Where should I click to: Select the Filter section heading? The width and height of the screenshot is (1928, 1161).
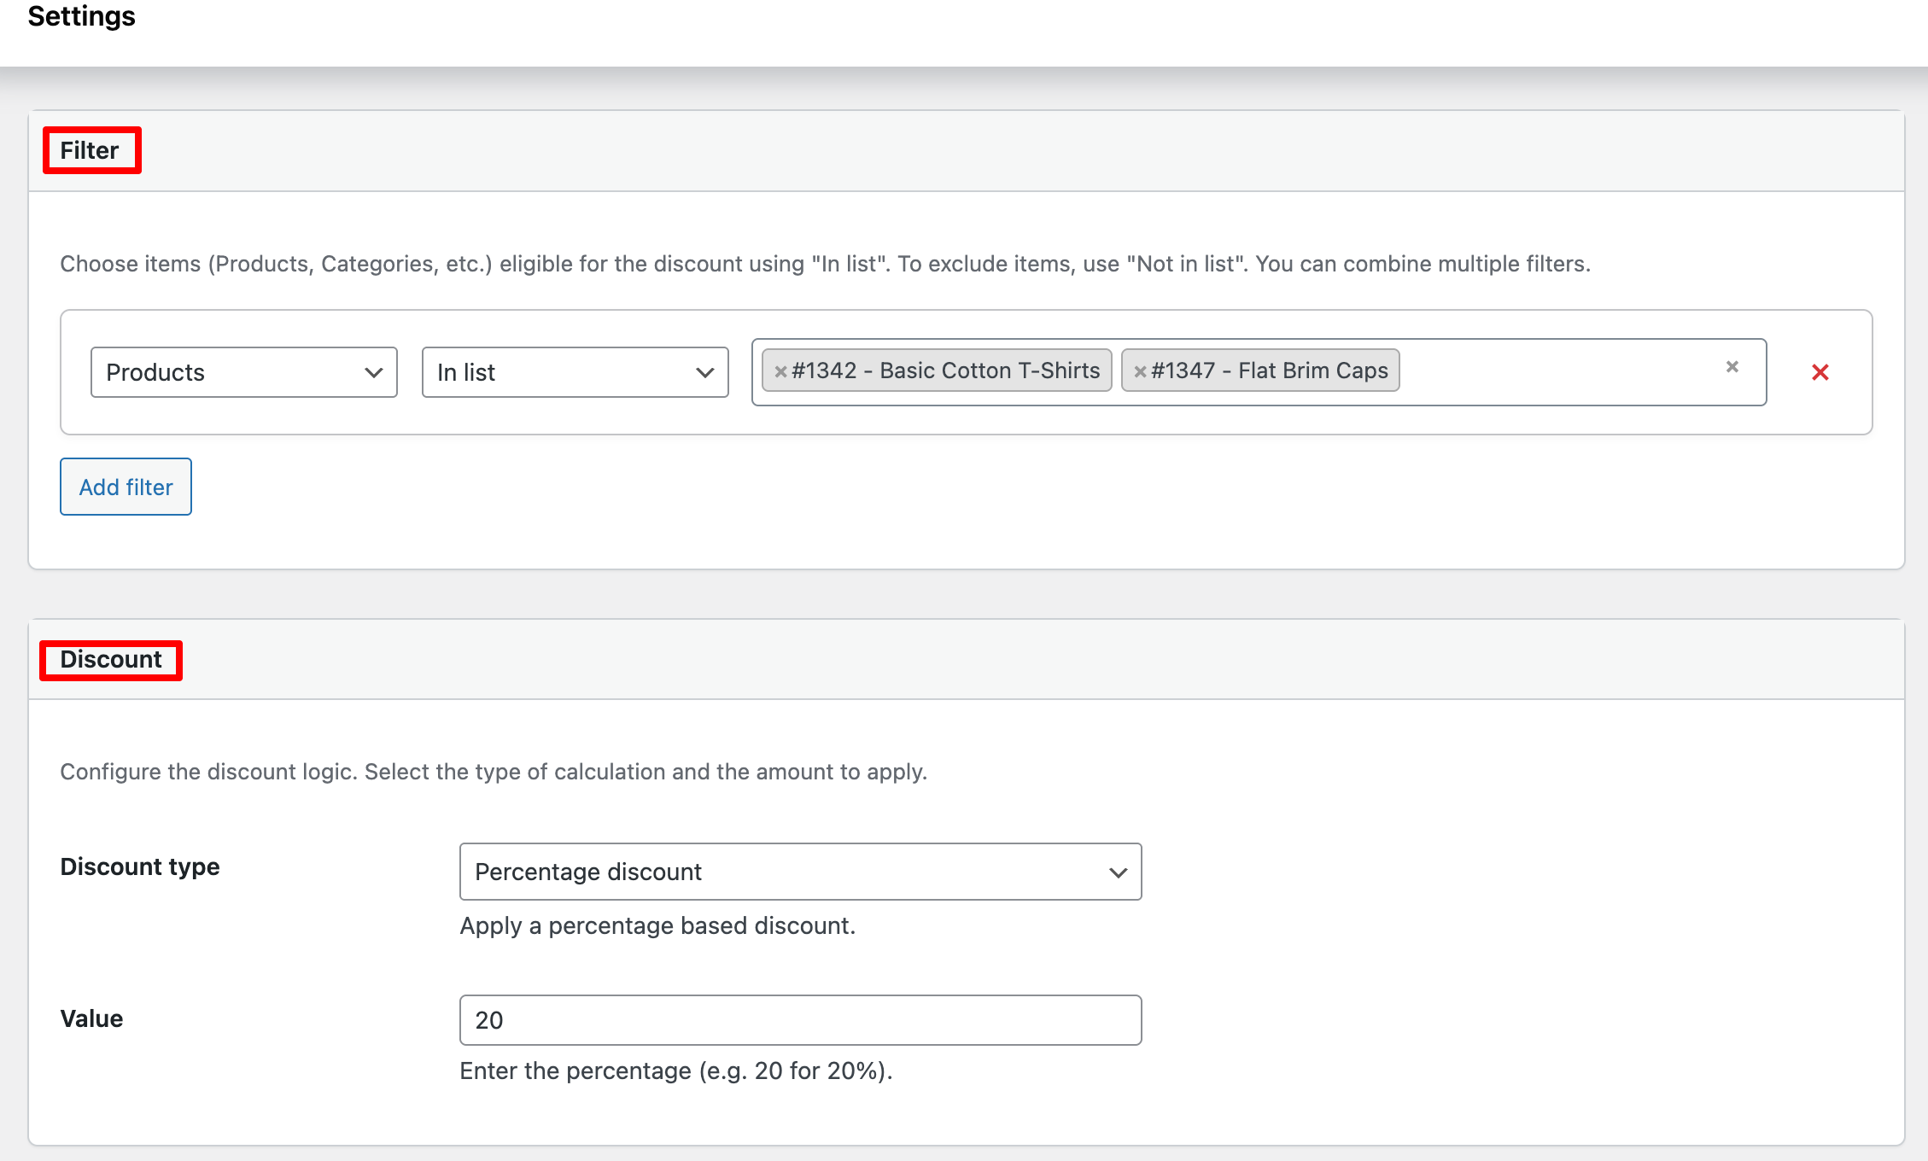[x=90, y=150]
